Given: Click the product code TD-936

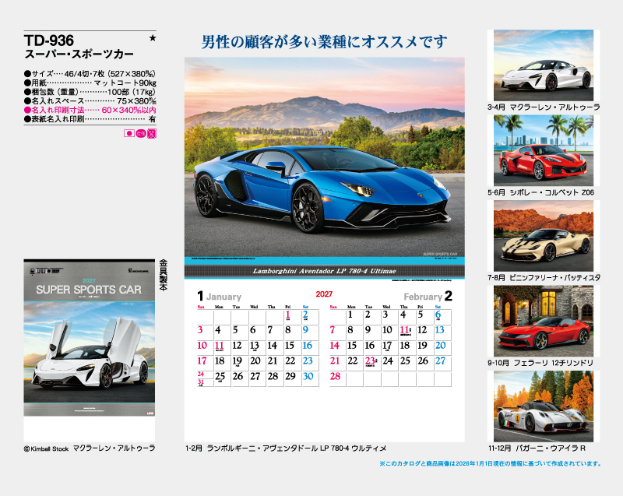Looking at the screenshot, I should (x=49, y=40).
